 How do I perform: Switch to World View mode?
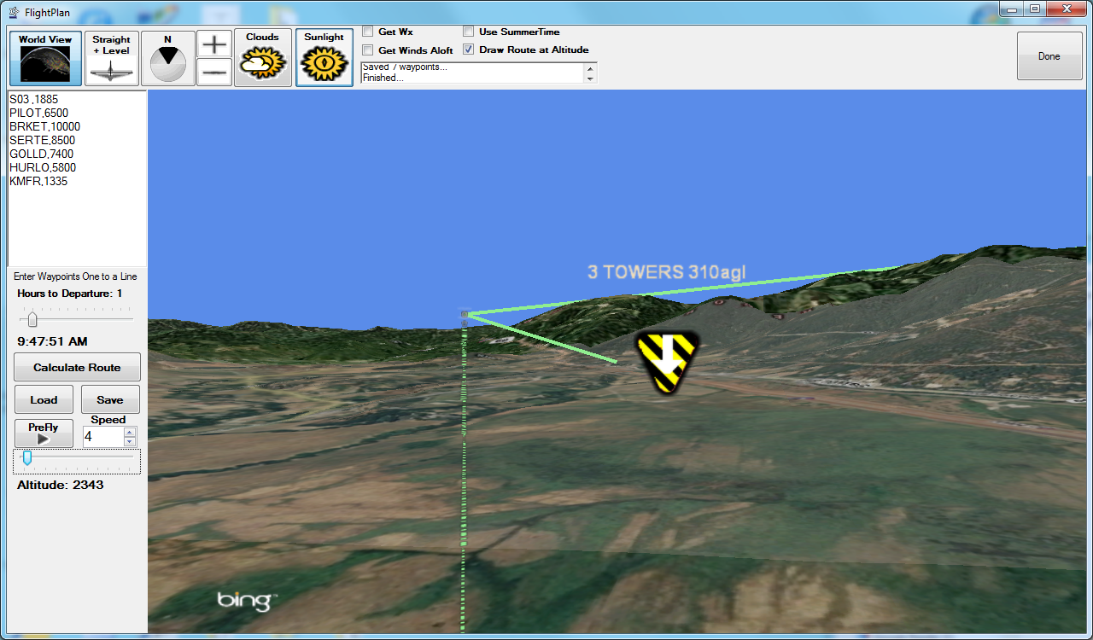pyautogui.click(x=46, y=58)
